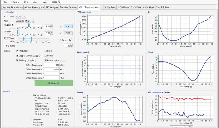Viewport: 219px width, 128px height.
Task: Click the blank tab after VCO Characterization
Action: coord(102,7)
